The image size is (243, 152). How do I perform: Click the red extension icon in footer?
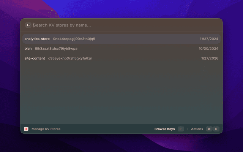pos(26,129)
